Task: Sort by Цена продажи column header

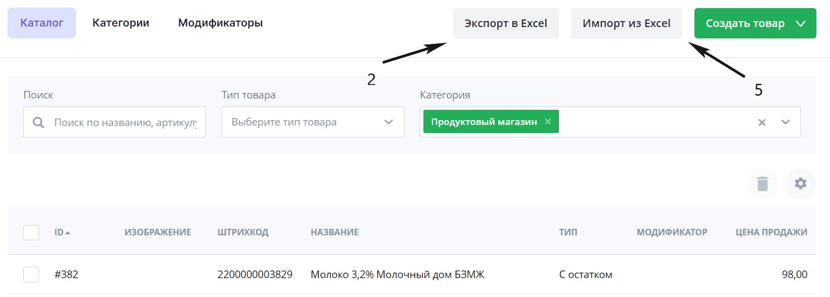Action: pyautogui.click(x=771, y=233)
